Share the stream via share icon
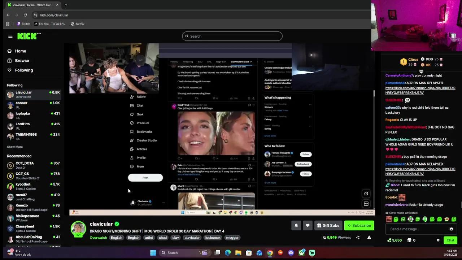 (358, 238)
